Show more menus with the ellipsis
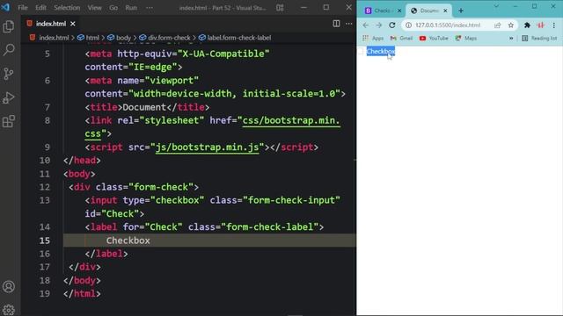This screenshot has height=316, width=563. pos(150,8)
